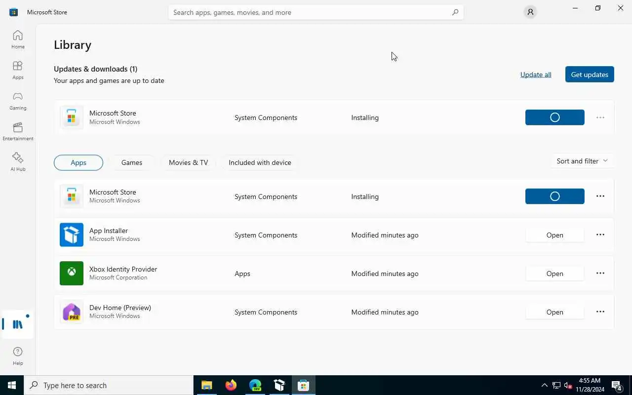The height and width of the screenshot is (395, 632).
Task: Click Dev Home (Preview) name text
Action: [120, 308]
